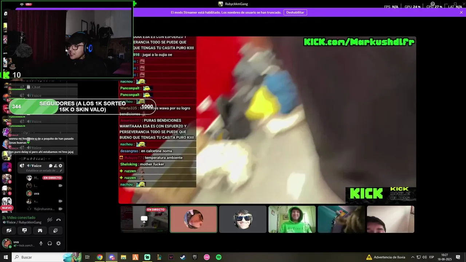Click the 'Vídeo conectado' connection status
This screenshot has width=466, height=262.
point(21,218)
